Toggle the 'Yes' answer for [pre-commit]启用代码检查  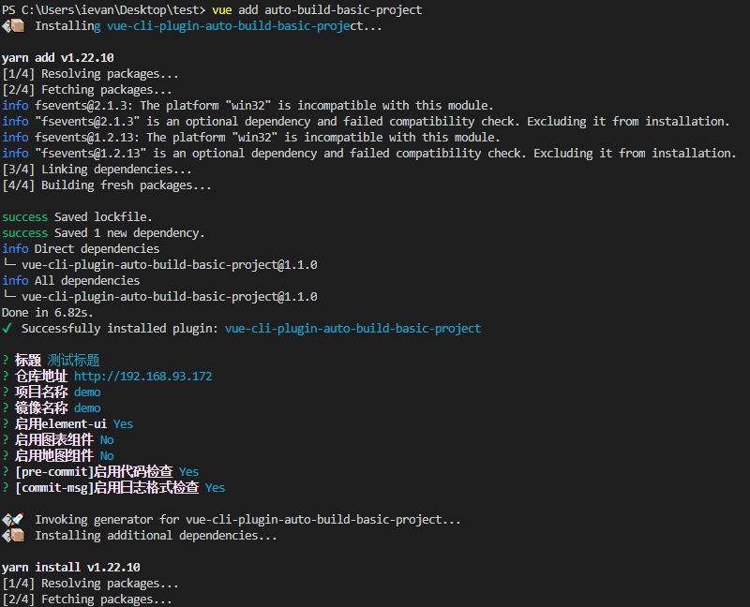coord(188,471)
